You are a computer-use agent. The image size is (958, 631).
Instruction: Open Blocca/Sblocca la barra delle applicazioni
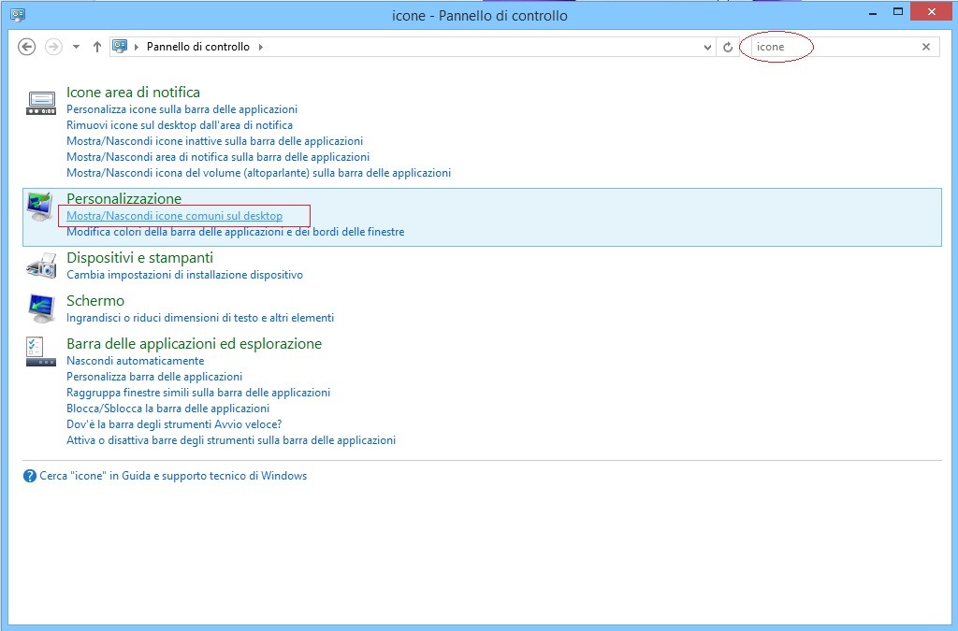pos(168,409)
